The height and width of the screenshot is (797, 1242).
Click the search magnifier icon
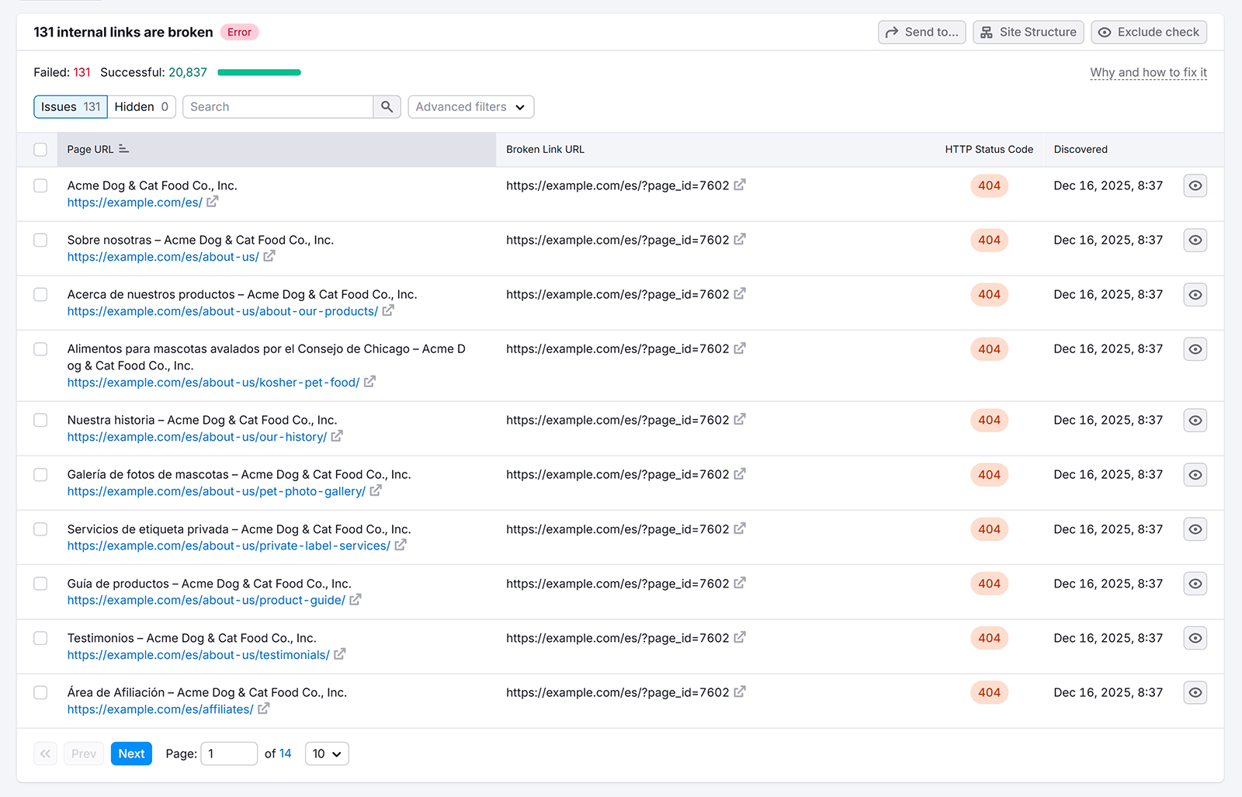tap(387, 106)
